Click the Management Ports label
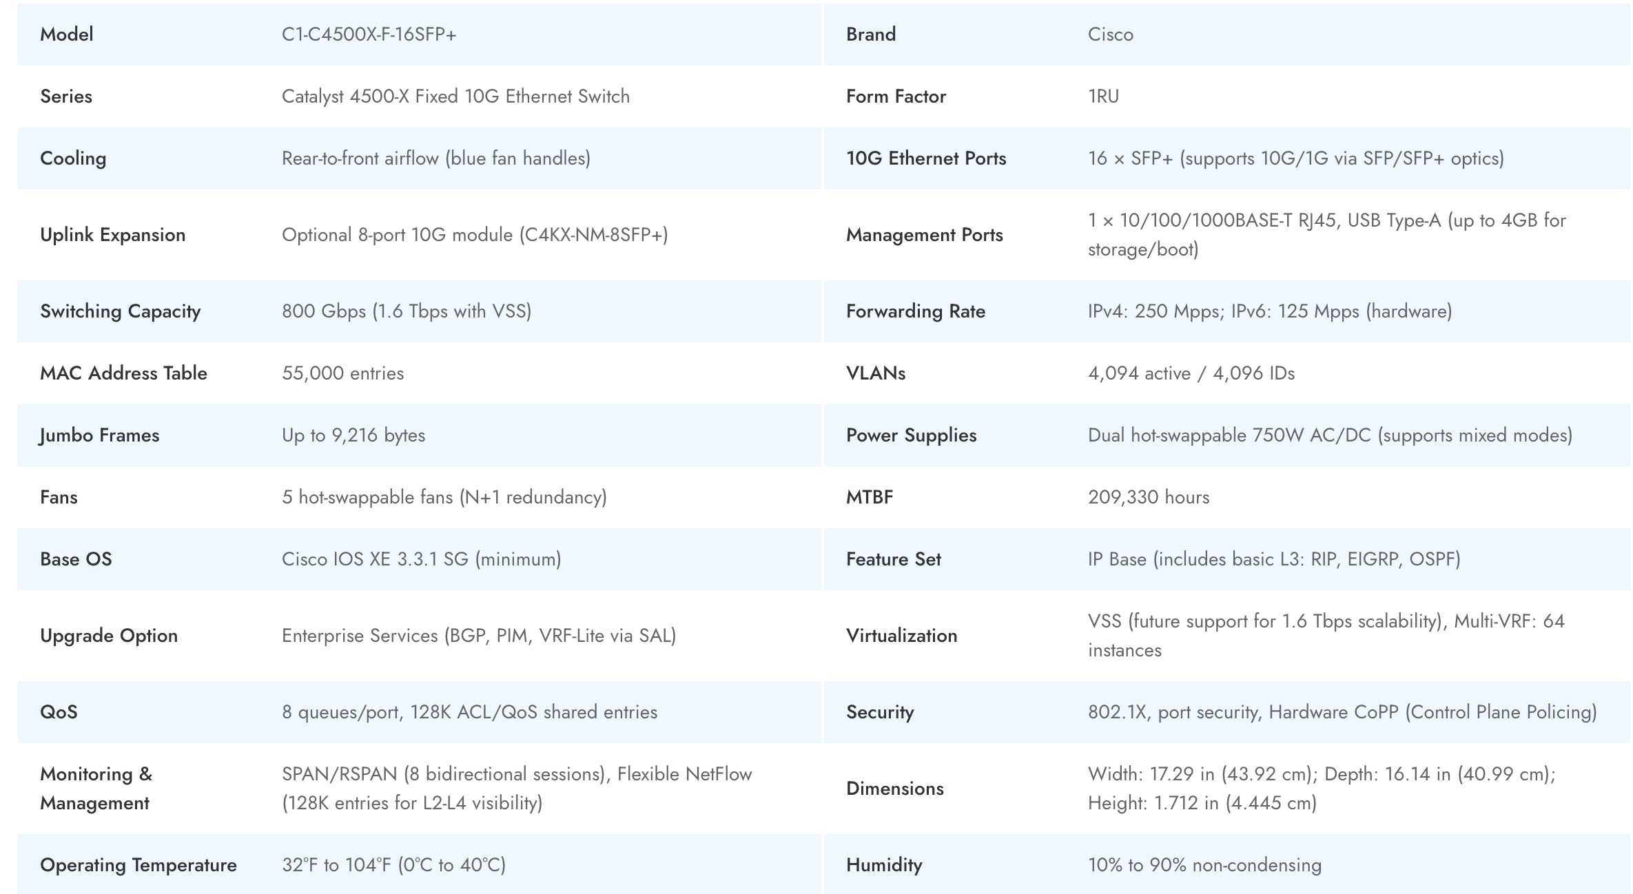Screen dimensions: 1633x894 [x=924, y=235]
